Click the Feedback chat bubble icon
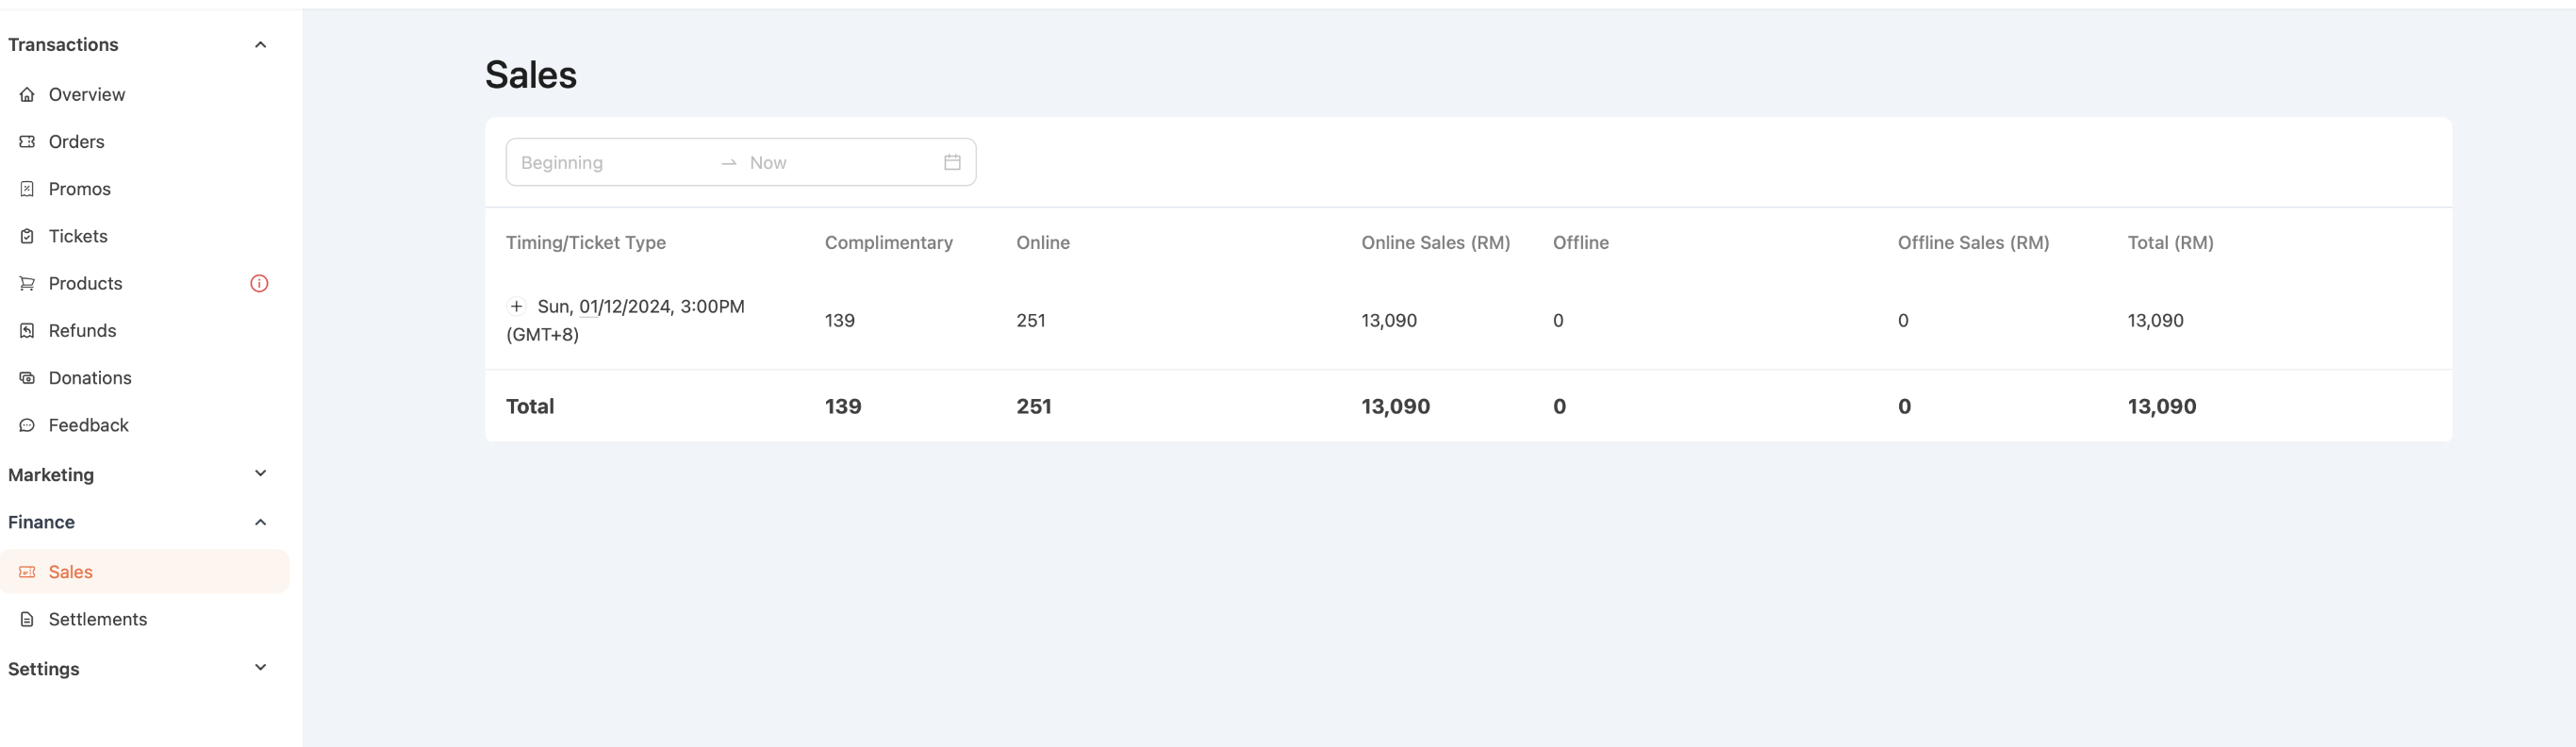This screenshot has height=747, width=2576. 27,425
